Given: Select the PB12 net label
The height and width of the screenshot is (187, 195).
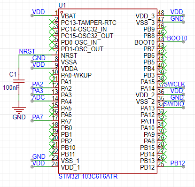Looking at the screenshot, I should (178, 163).
